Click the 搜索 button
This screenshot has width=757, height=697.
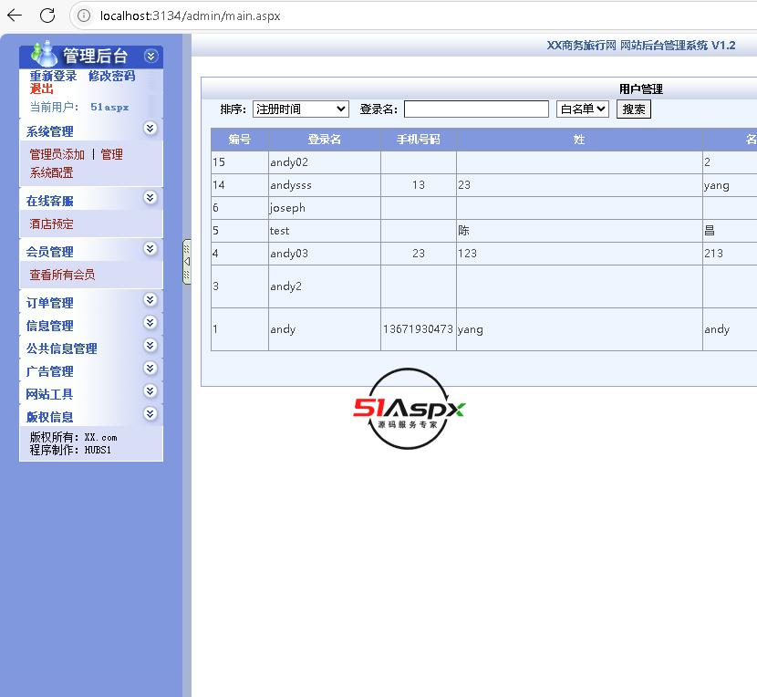point(633,109)
